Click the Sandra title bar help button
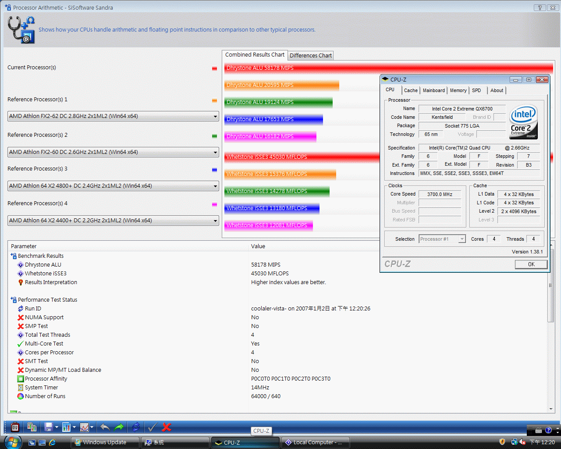The width and height of the screenshot is (561, 449). (x=540, y=7)
